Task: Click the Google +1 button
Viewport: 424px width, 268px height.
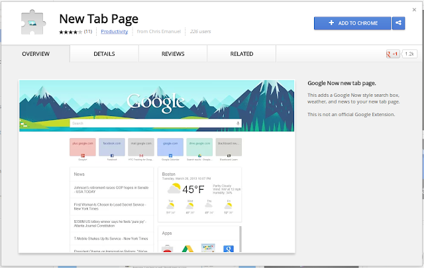Action: click(393, 54)
